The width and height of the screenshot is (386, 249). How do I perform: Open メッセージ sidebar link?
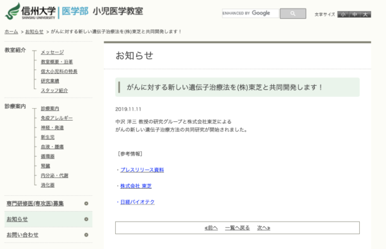[52, 52]
